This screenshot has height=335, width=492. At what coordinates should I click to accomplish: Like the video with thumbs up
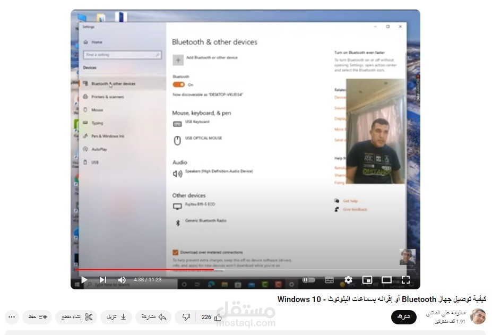click(x=218, y=317)
